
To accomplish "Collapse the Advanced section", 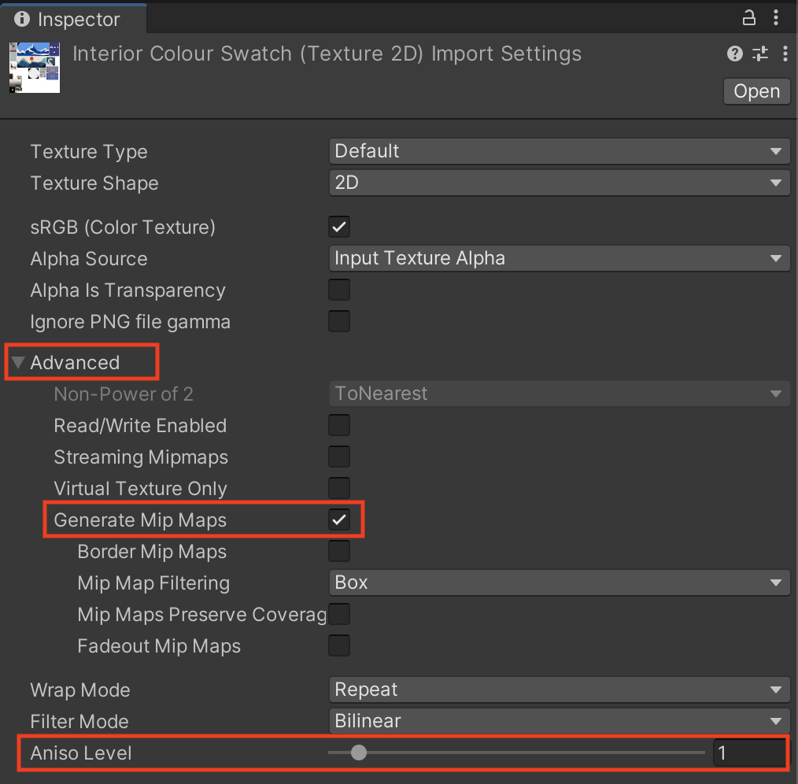I will [x=19, y=363].
